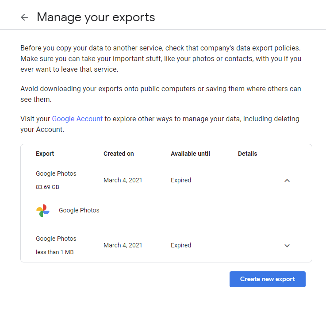This screenshot has width=326, height=316.
Task: Click the Created on column header
Action: [x=119, y=154]
